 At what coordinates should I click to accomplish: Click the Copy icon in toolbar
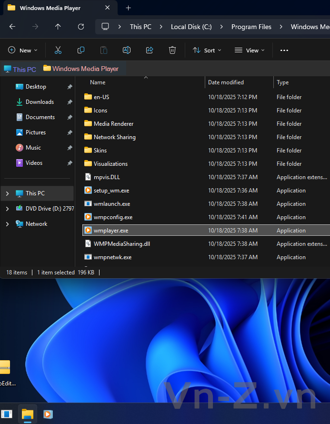pos(81,50)
